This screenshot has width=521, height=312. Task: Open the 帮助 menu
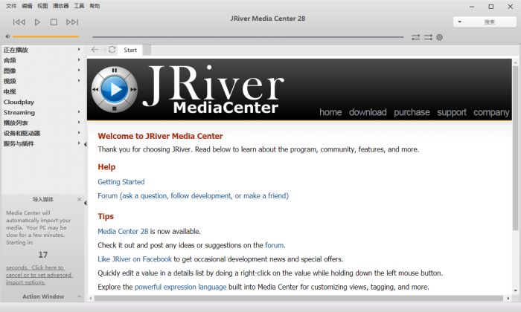(x=95, y=6)
